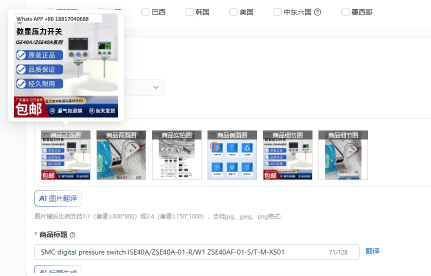The width and height of the screenshot is (431, 276).
Task: Enable the 美国 checkbox
Action: [233, 12]
